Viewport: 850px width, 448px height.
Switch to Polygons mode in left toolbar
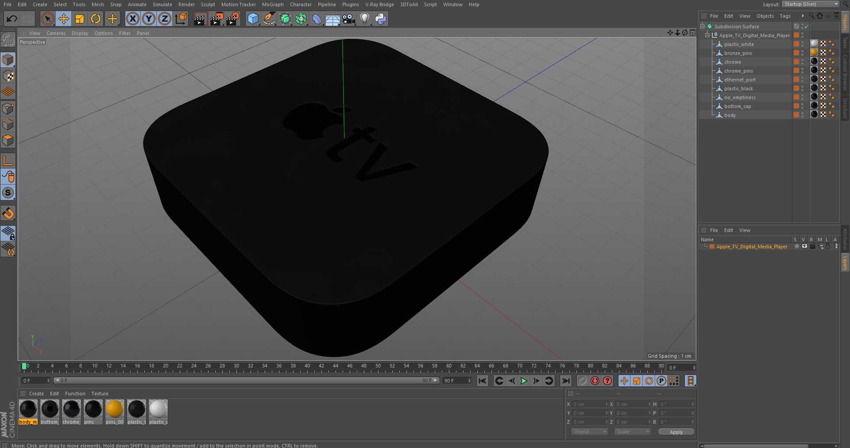click(x=8, y=141)
